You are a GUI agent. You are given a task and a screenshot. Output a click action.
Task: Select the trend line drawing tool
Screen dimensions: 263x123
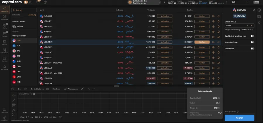(x=14, y=100)
